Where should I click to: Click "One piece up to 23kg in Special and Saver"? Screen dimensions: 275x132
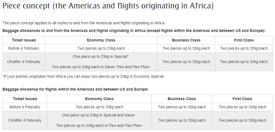point(99,115)
